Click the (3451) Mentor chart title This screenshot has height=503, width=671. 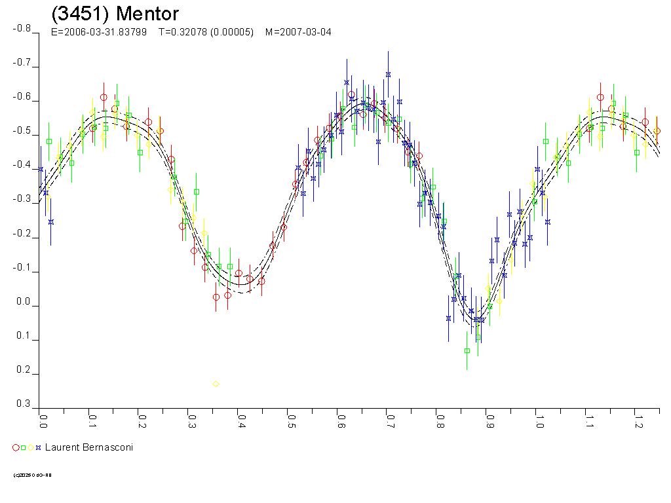(x=115, y=14)
